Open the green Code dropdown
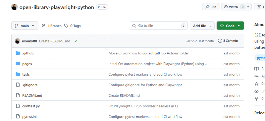Image resolution: width=265 pixels, height=121 pixels. point(230,26)
